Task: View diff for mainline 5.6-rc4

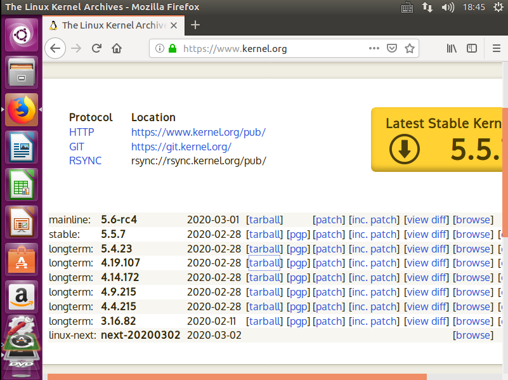Action: point(426,219)
